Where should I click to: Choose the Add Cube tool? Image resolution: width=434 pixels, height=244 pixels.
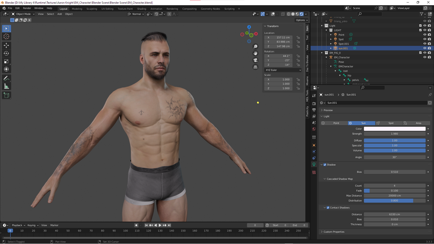6,95
